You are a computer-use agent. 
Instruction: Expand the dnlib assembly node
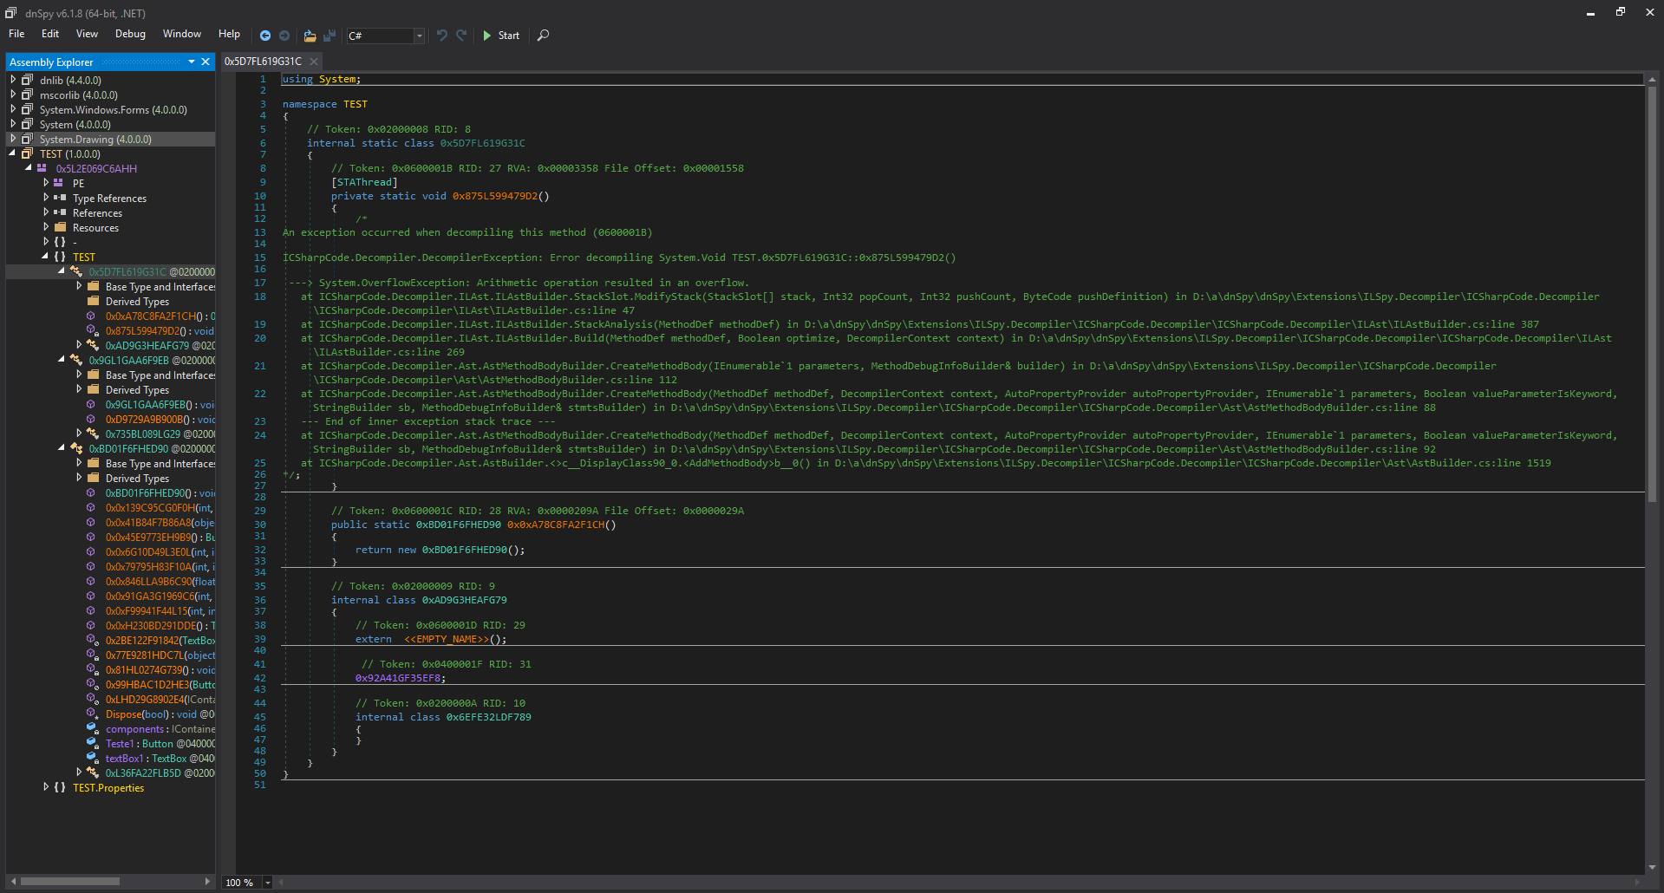tap(13, 81)
